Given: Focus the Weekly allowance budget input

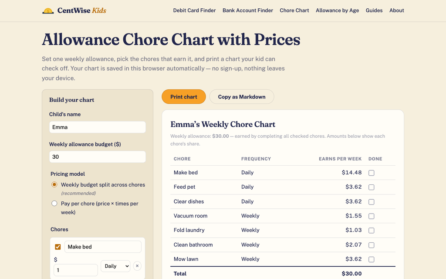Looking at the screenshot, I should [x=98, y=157].
